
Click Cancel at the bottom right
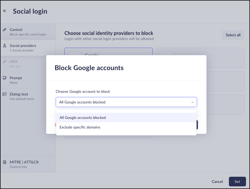click(x=217, y=182)
